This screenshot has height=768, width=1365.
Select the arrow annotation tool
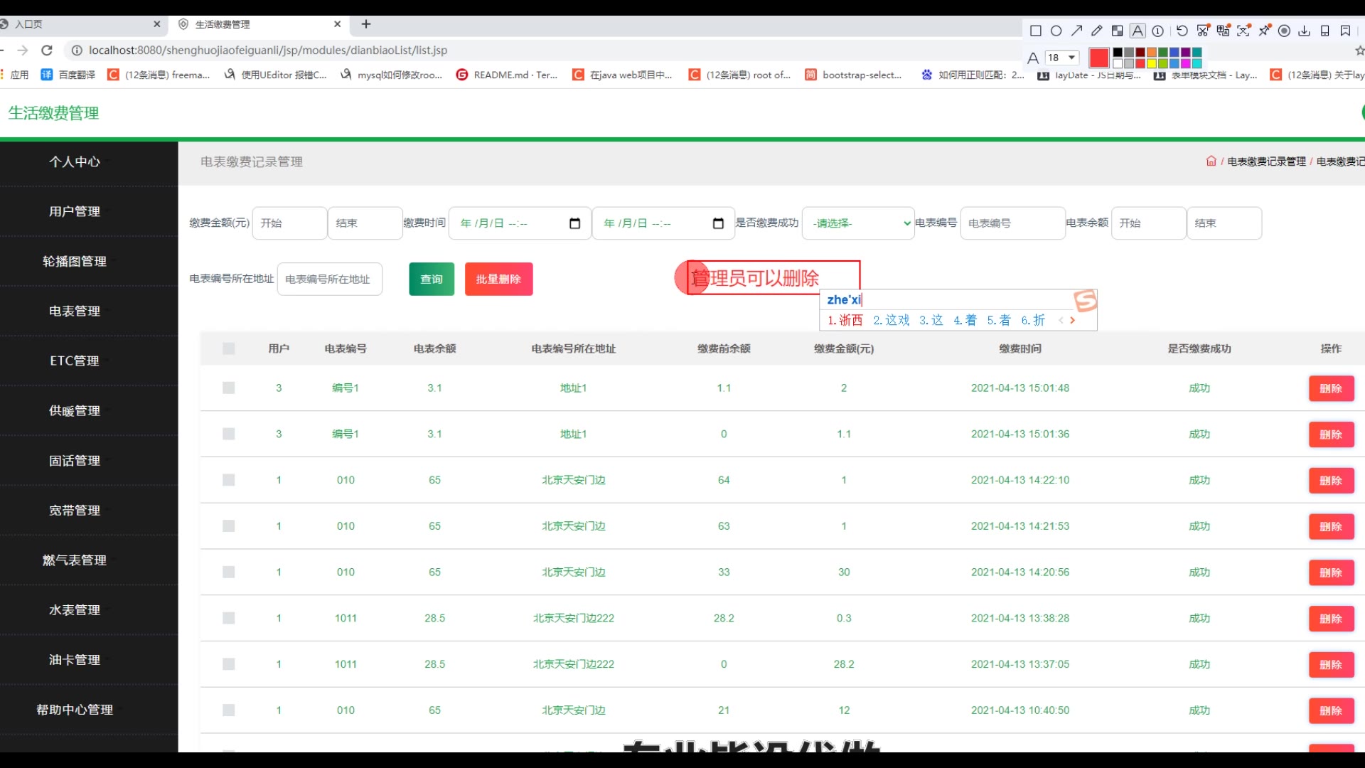1076,31
